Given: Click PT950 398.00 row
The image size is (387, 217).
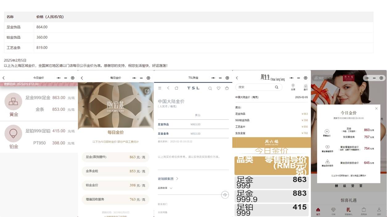Looking at the screenshot, I should [54, 143].
